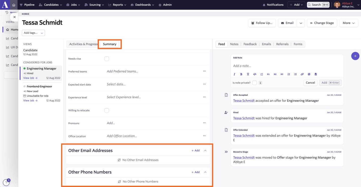Click the Follow Up button

[262, 23]
